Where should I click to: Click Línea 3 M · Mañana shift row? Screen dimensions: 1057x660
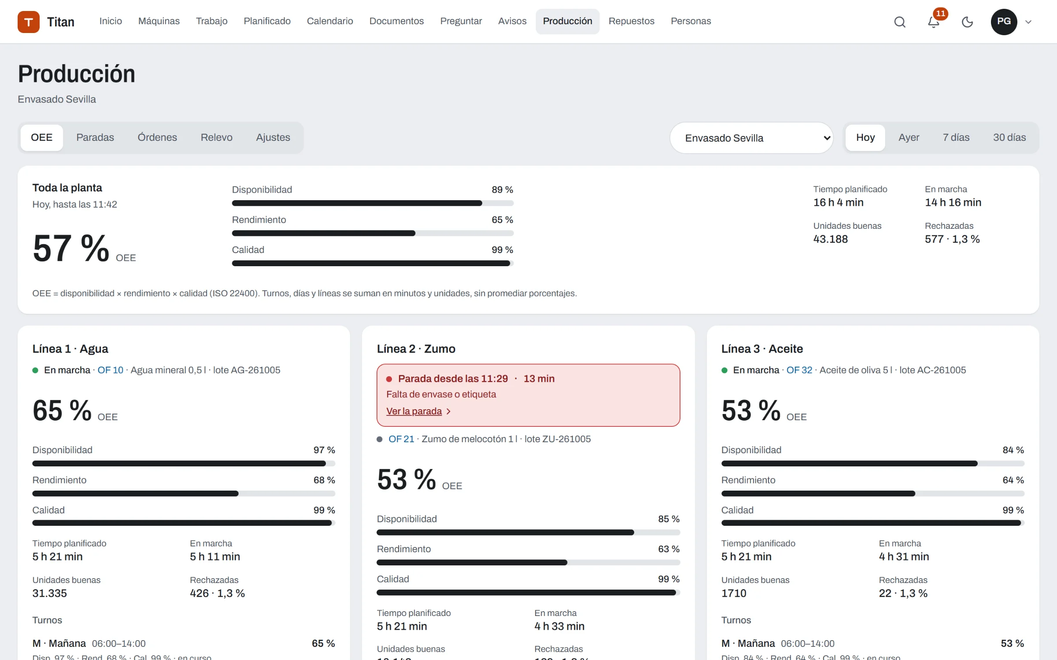[x=872, y=649]
